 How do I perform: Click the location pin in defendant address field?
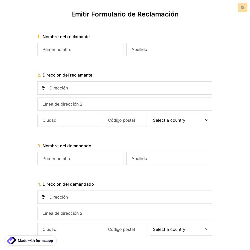[x=43, y=197]
